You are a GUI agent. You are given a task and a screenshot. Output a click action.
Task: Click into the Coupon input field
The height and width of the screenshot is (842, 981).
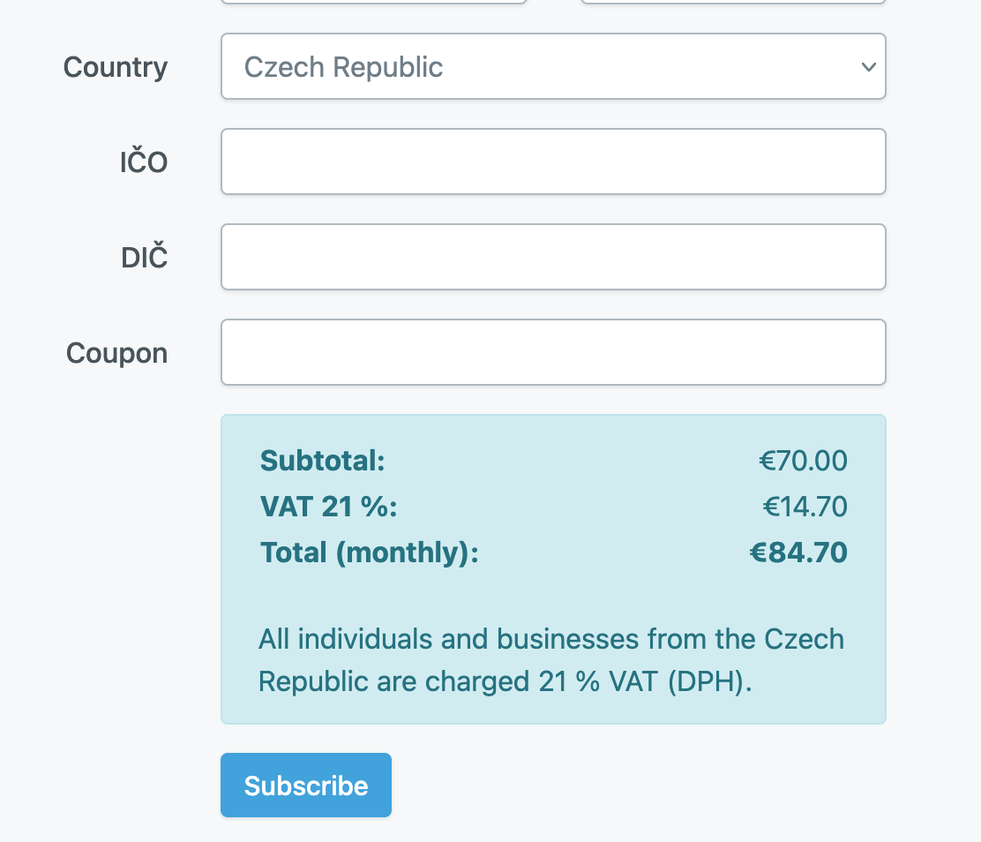point(553,352)
